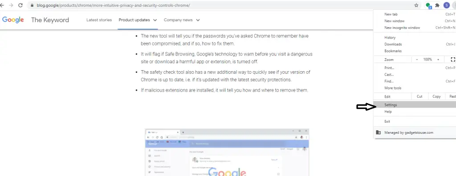Go forward with the arrow icon
The width and height of the screenshot is (456, 176).
pos(11,5)
